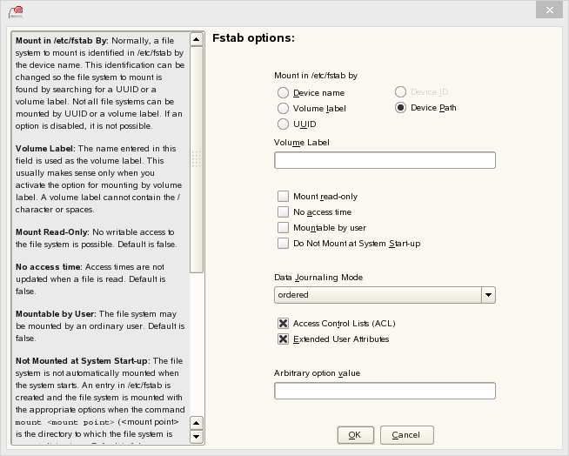Screen dimensions: 569x456
Task: Choose the Volume label mount option
Action: (x=283, y=109)
